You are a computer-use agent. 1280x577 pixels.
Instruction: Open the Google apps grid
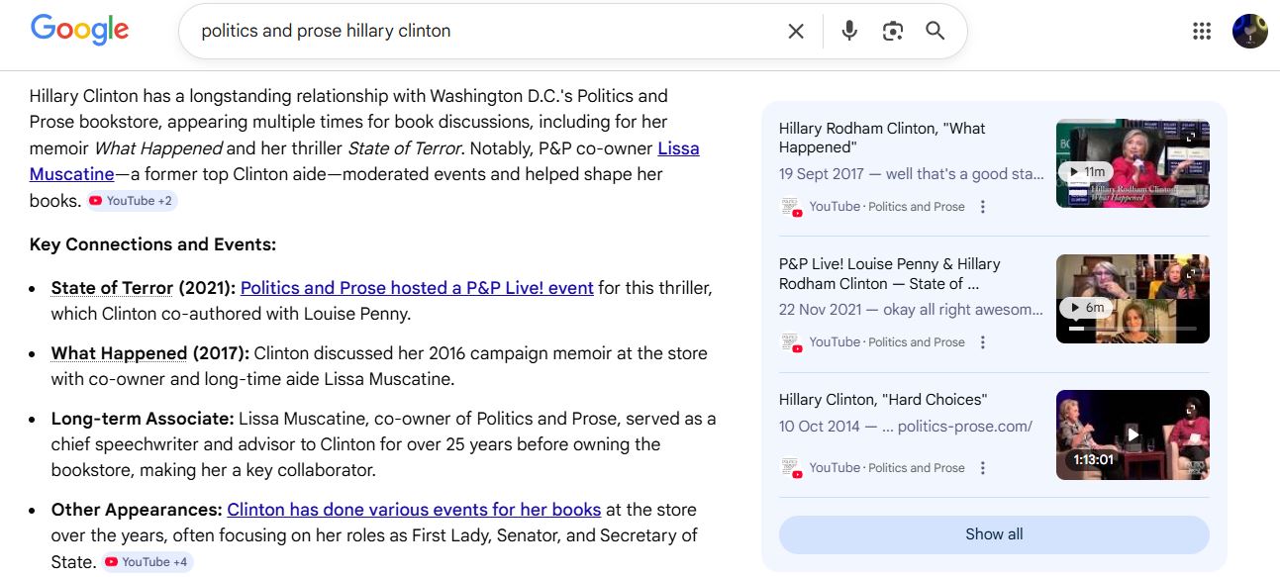pos(1202,31)
